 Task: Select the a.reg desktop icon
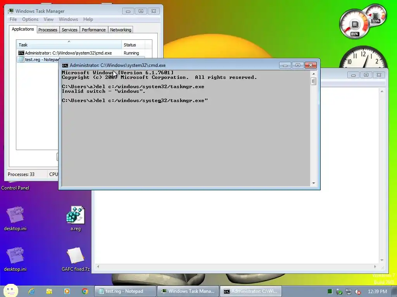click(76, 218)
